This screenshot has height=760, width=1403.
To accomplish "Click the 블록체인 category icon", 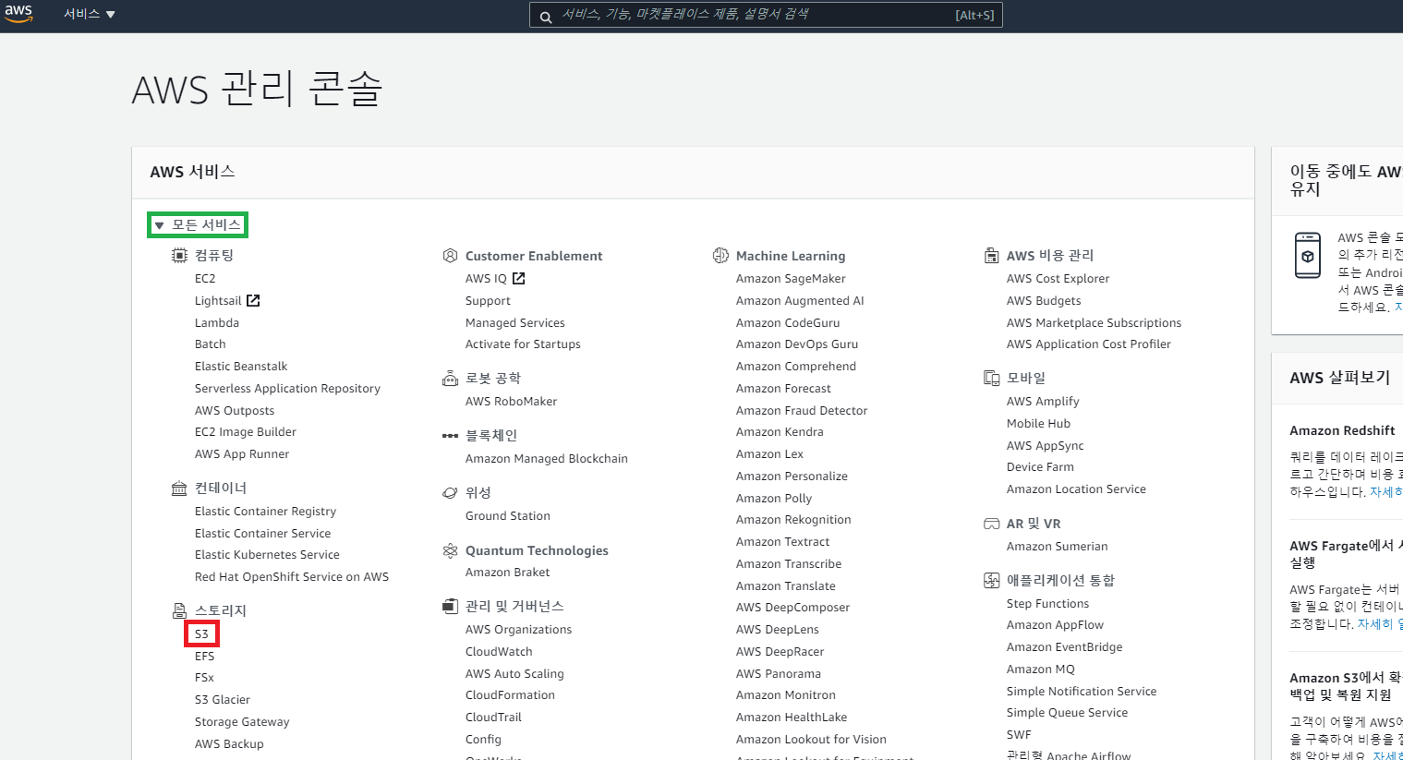I will [x=450, y=436].
